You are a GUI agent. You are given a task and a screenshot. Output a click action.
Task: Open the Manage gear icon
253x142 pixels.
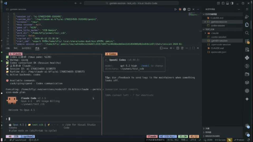pyautogui.click(x=247, y=134)
